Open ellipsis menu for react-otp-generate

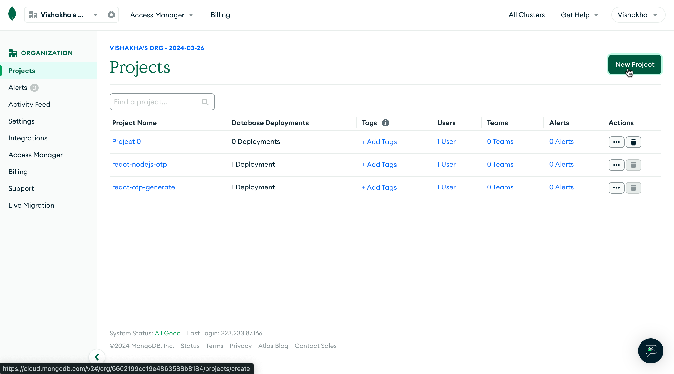616,188
